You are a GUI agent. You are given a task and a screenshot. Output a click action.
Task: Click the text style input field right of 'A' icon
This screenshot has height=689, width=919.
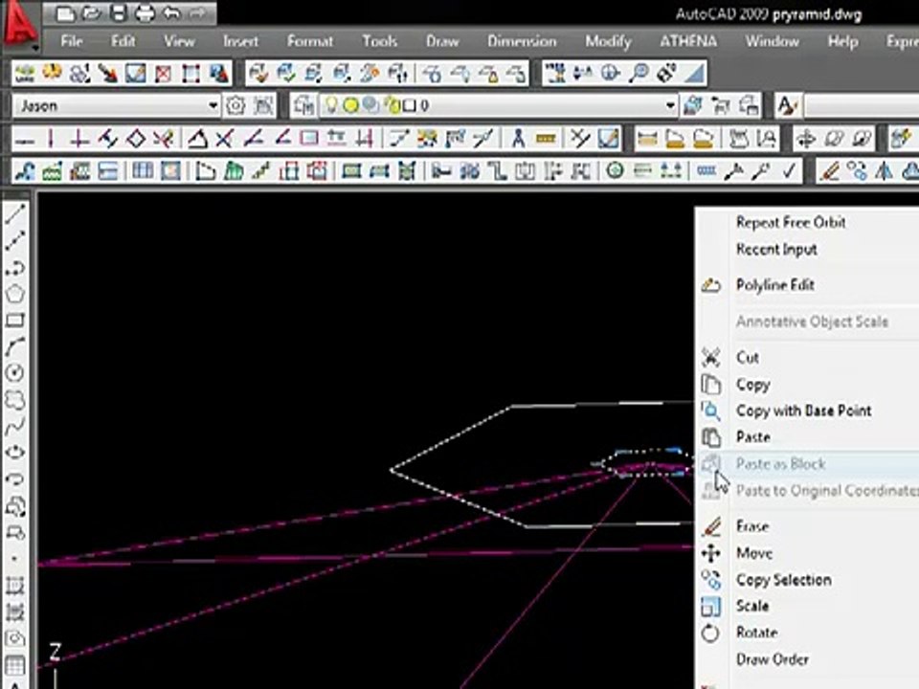pos(862,106)
